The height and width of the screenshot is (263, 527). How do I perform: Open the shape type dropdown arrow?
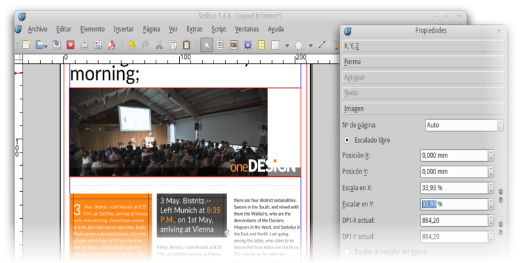287,45
